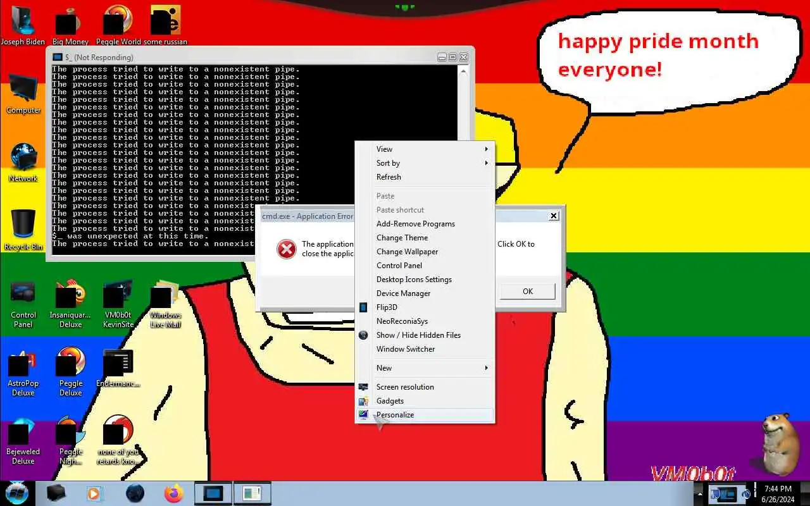Select the Peggle World desktop shortcut
The image size is (810, 506).
(x=118, y=25)
